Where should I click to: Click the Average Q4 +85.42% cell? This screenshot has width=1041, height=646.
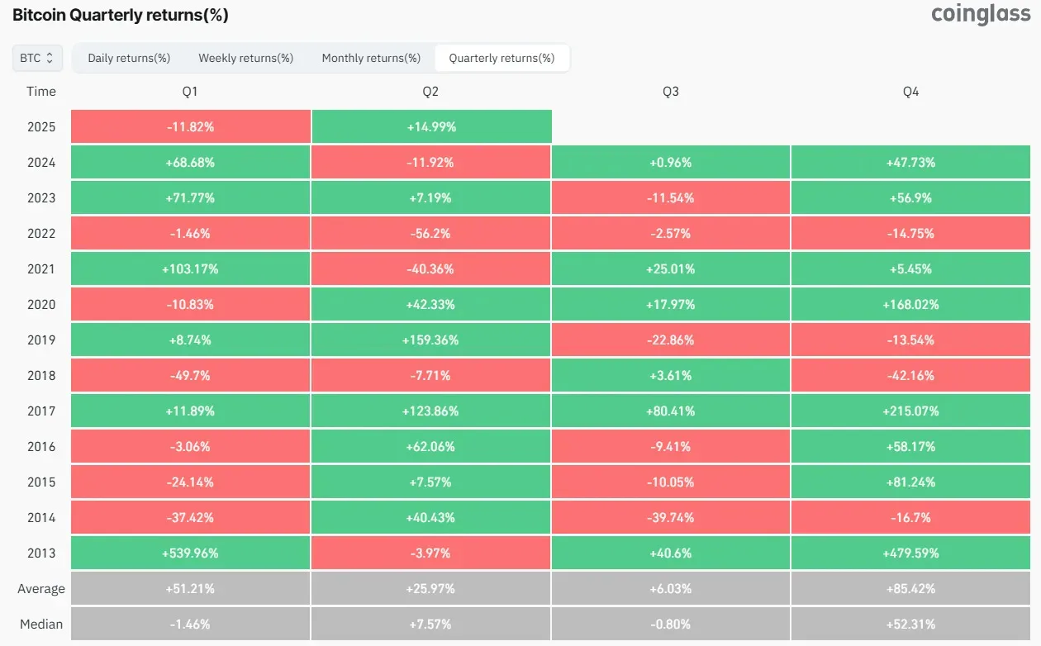point(911,588)
